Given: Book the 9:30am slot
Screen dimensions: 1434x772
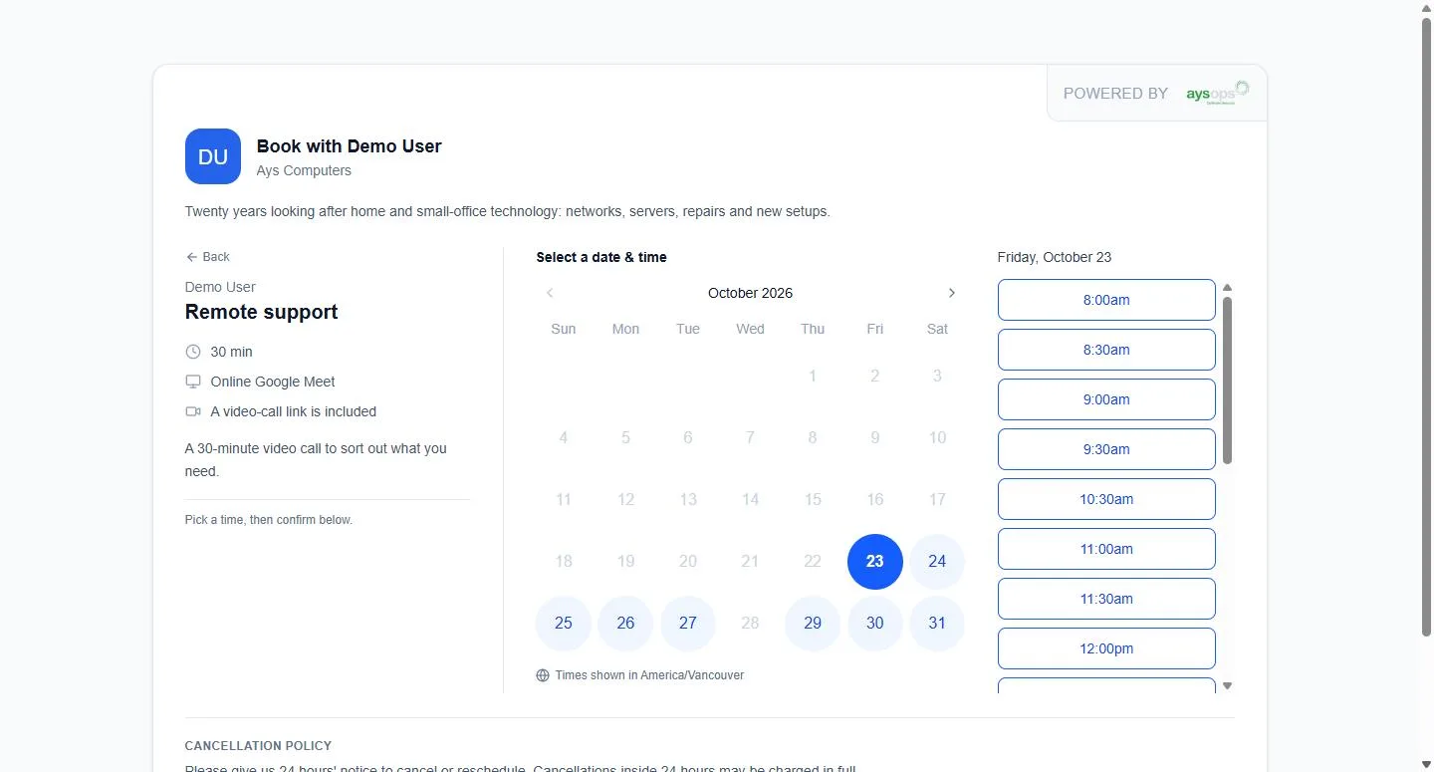Looking at the screenshot, I should (x=1106, y=449).
